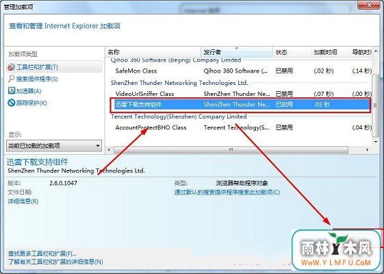Click the list's vertical scrollbar down arrow
This screenshot has height=274, width=384.
click(376, 142)
